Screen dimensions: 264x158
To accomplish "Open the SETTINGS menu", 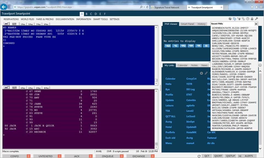I will (115, 19).
